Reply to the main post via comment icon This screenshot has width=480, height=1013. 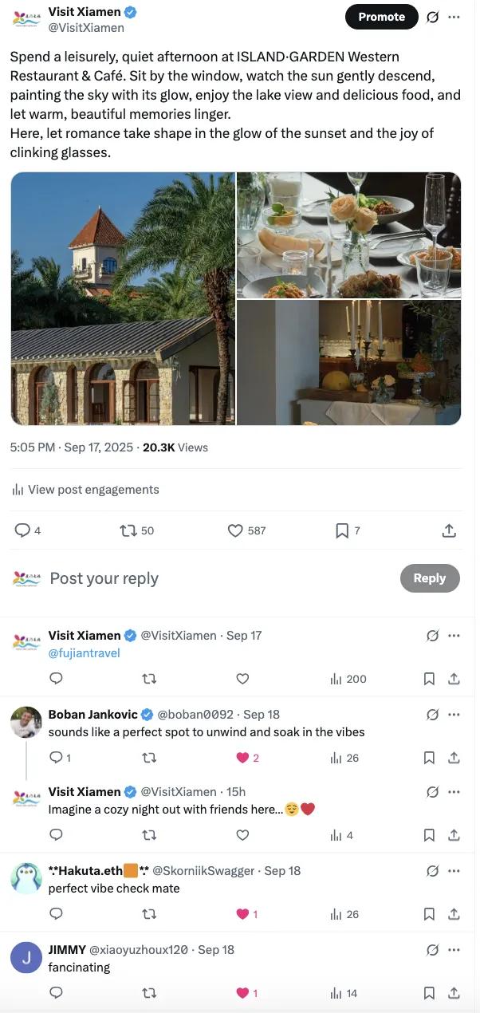coord(22,530)
